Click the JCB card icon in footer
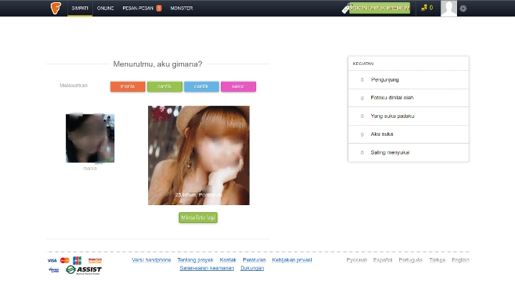The height and width of the screenshot is (288, 515). [x=77, y=261]
